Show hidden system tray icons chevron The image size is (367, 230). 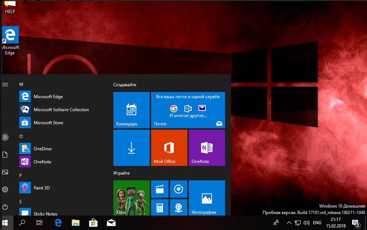pos(289,222)
